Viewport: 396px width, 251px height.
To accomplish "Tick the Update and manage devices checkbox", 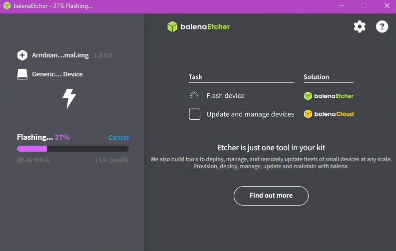I will (x=194, y=114).
